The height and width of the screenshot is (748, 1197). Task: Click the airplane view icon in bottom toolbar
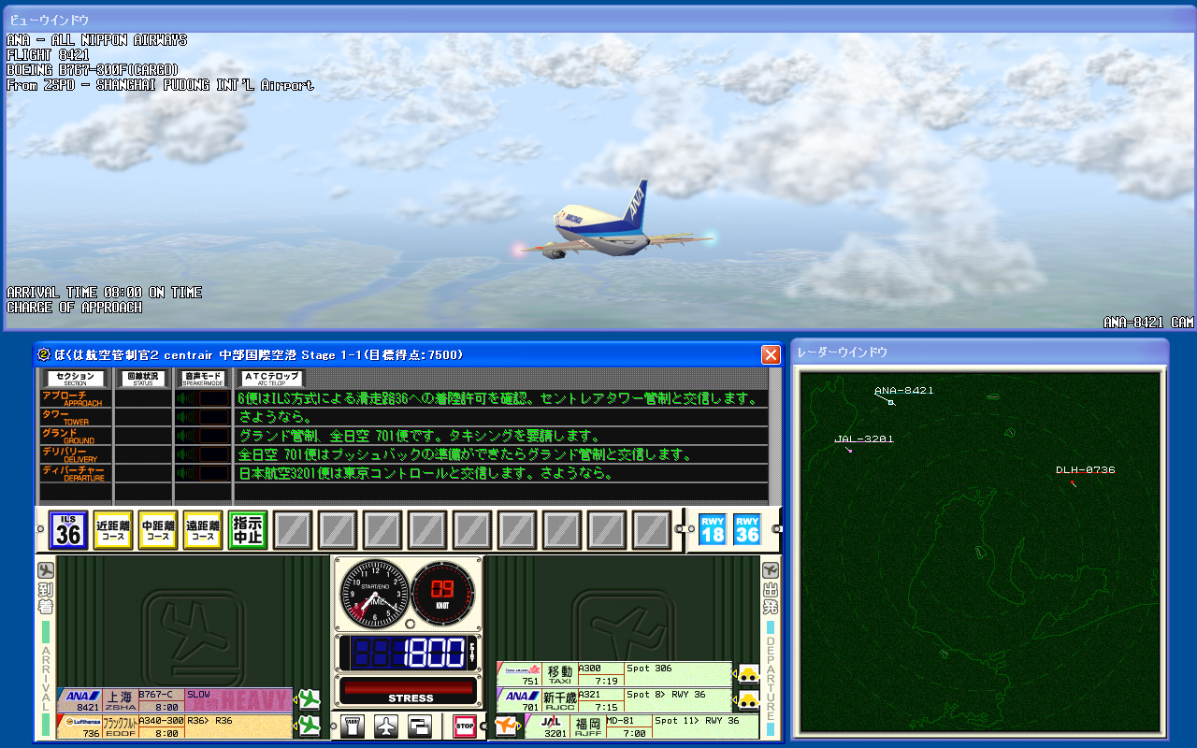(386, 726)
